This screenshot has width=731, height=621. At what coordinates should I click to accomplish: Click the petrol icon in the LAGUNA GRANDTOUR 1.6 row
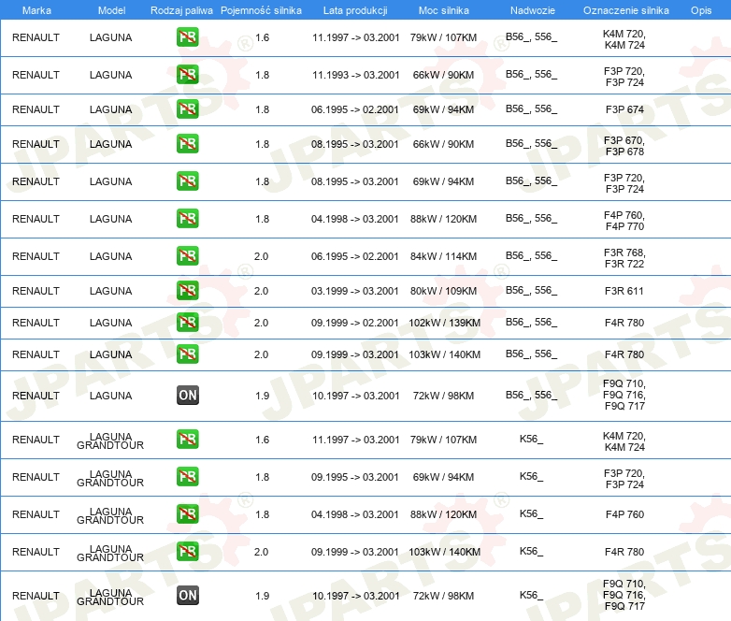pos(187,439)
